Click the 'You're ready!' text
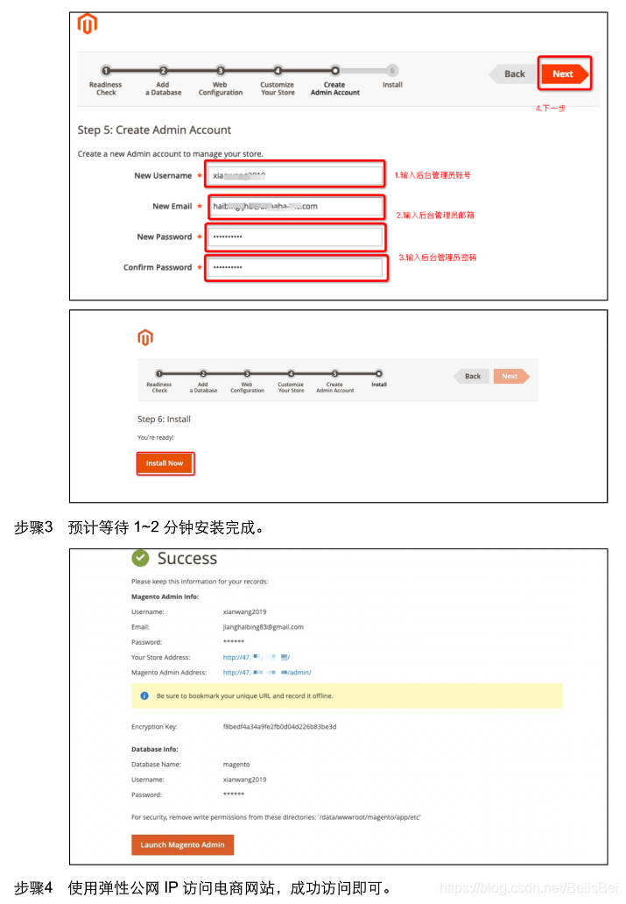This screenshot has height=904, width=626. (x=155, y=438)
